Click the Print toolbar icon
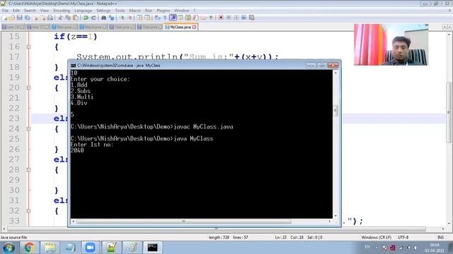 (x=50, y=18)
